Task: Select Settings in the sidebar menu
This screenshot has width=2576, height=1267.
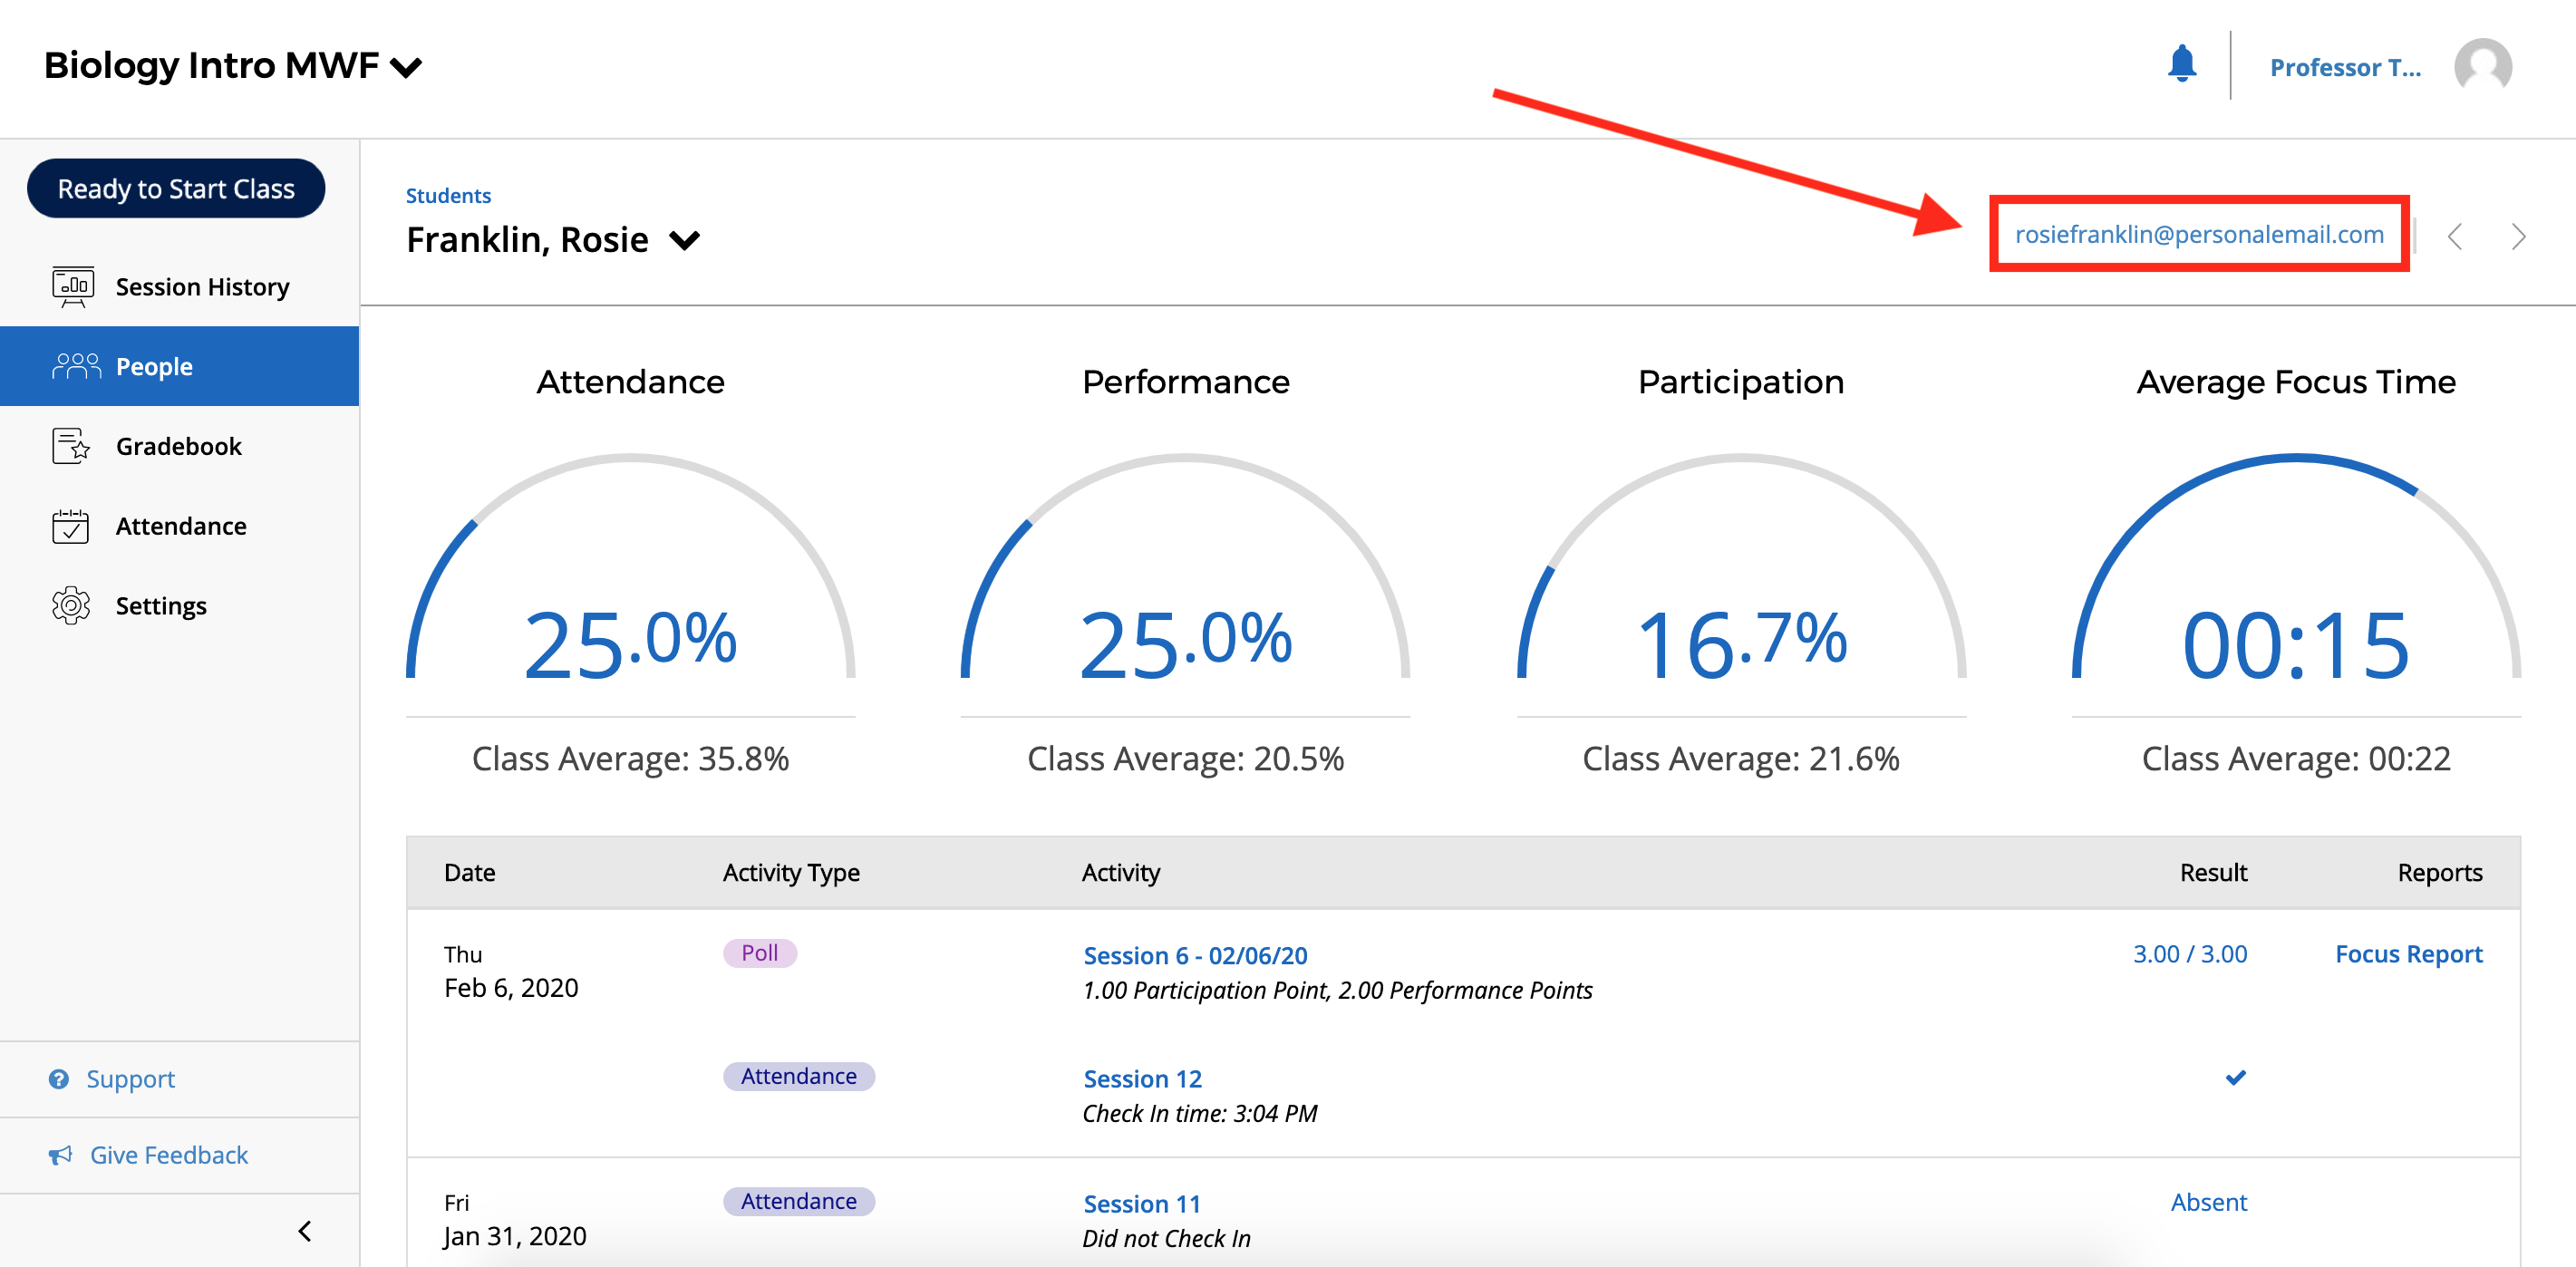Action: point(160,605)
